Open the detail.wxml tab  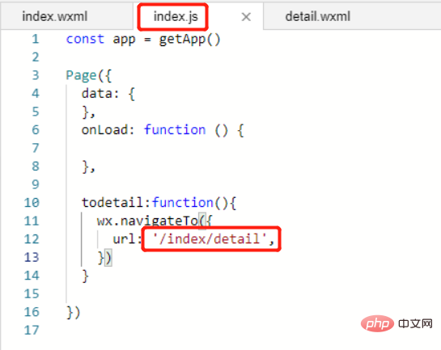[318, 16]
